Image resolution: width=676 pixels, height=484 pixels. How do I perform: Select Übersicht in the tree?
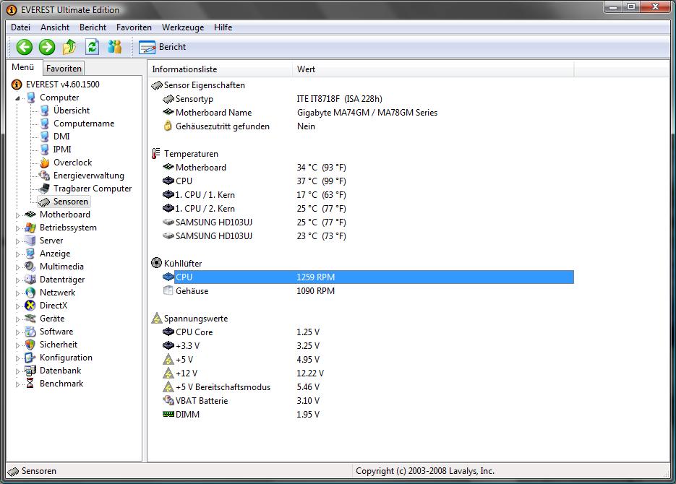(72, 111)
